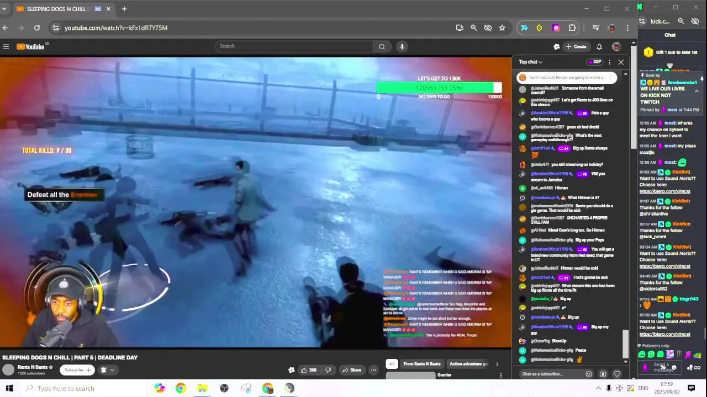707x397 pixels.
Task: Click the YouTube search input field
Action: [x=294, y=46]
